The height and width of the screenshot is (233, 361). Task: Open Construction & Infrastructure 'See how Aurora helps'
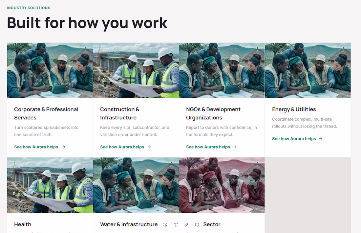pyautogui.click(x=122, y=147)
